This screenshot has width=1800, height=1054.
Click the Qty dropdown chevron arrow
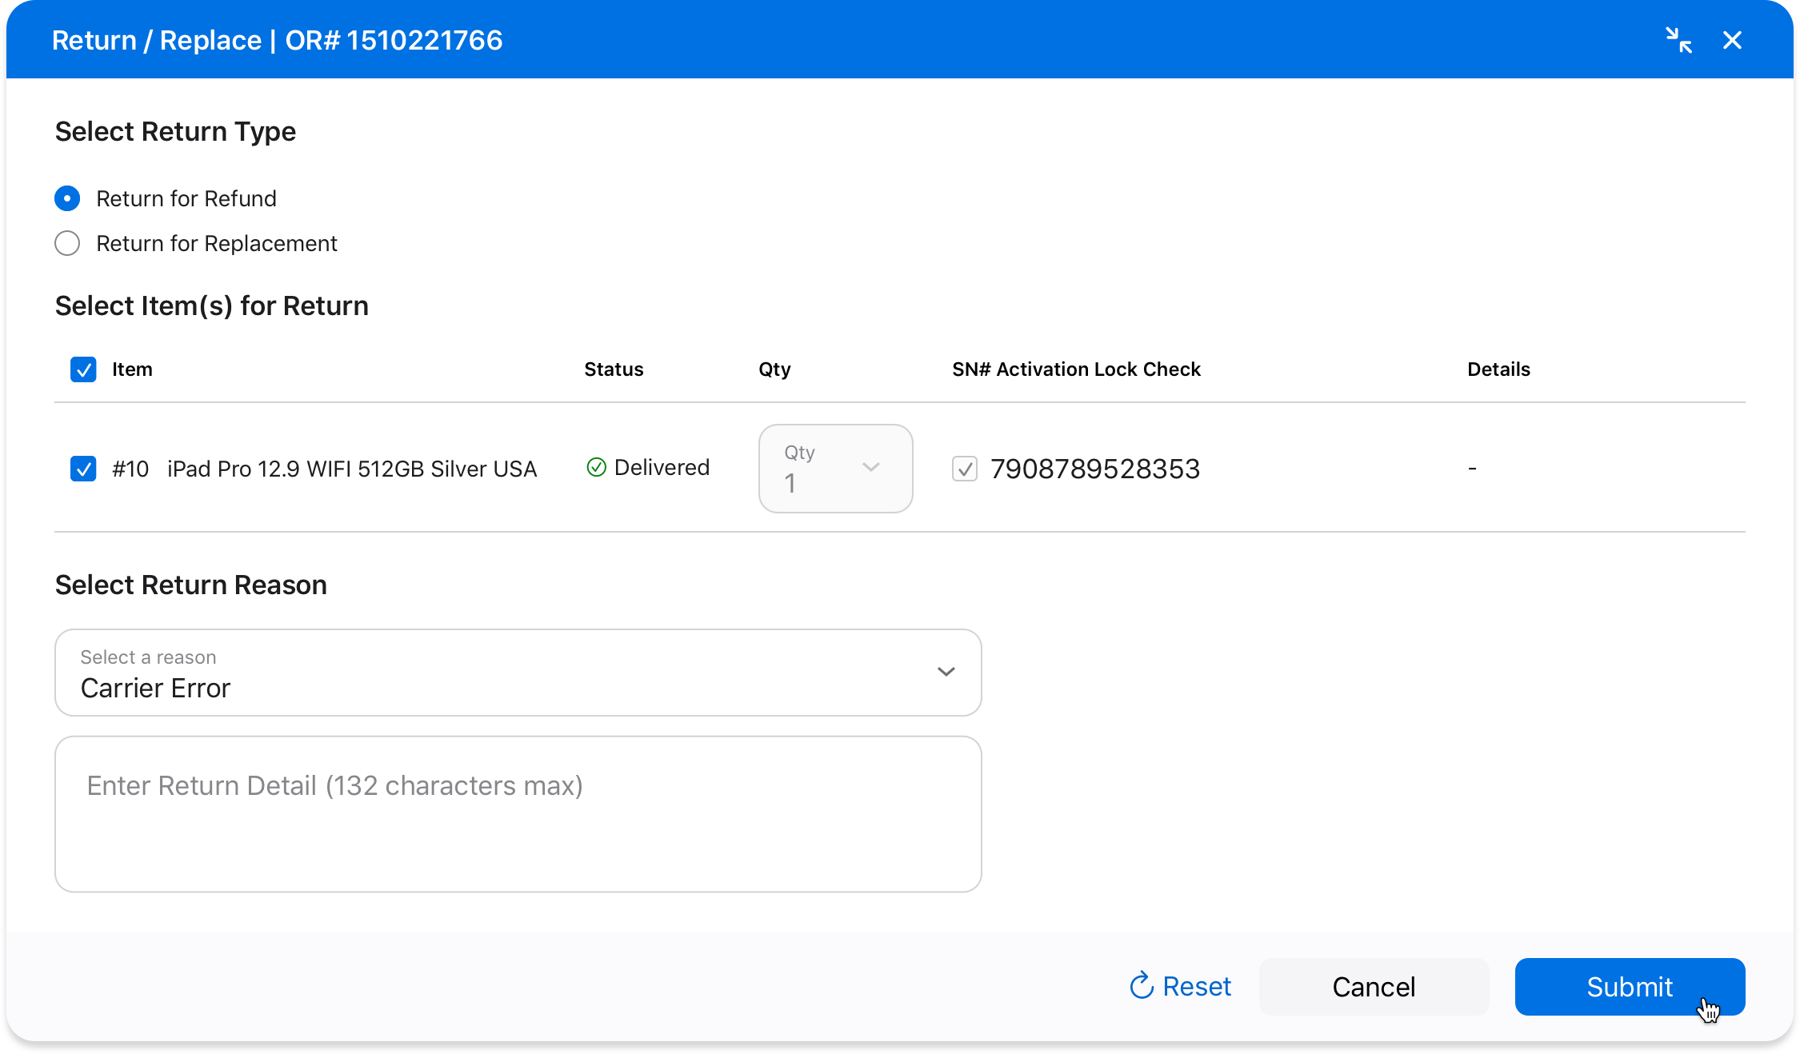tap(871, 467)
